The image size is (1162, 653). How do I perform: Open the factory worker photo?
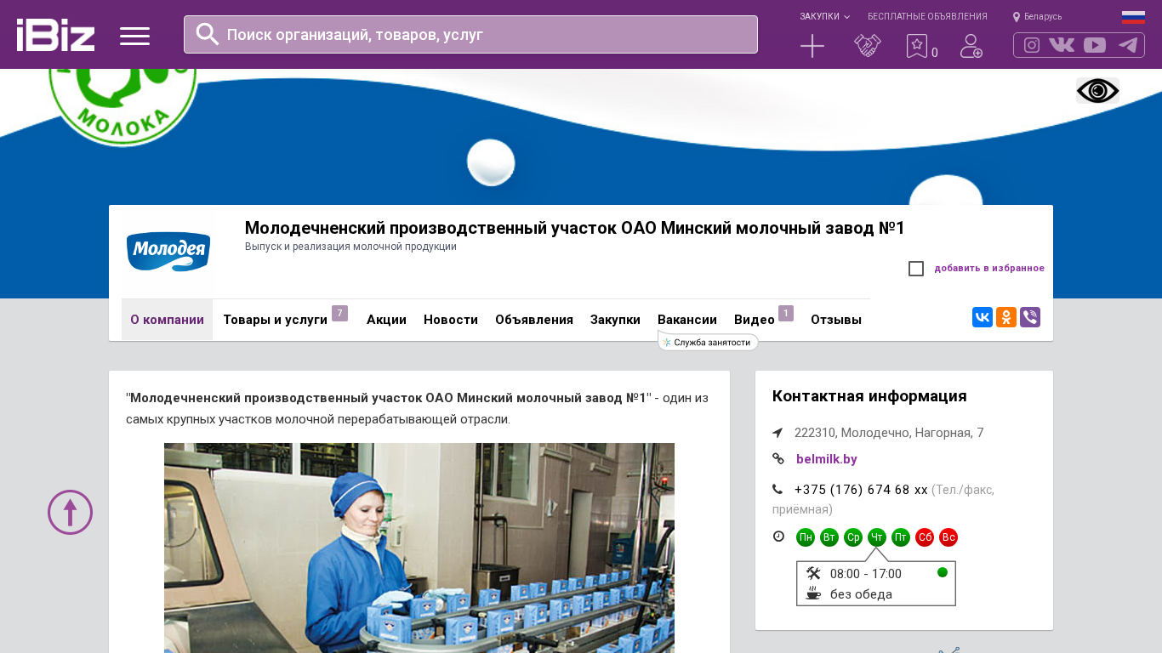(419, 548)
